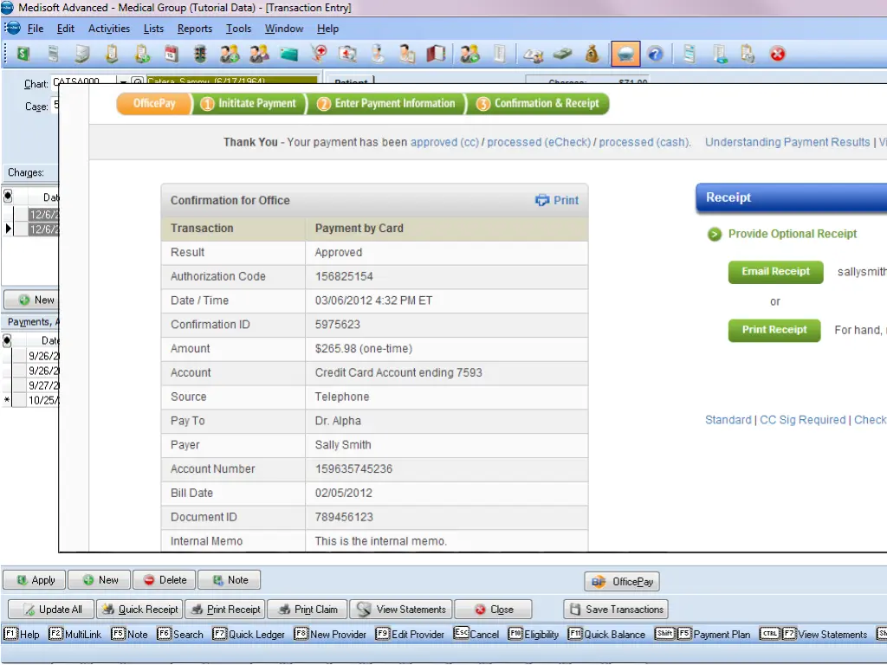Click the man and woman toolbar icon
Image resolution: width=887 pixels, height=665 pixels.
click(x=259, y=54)
